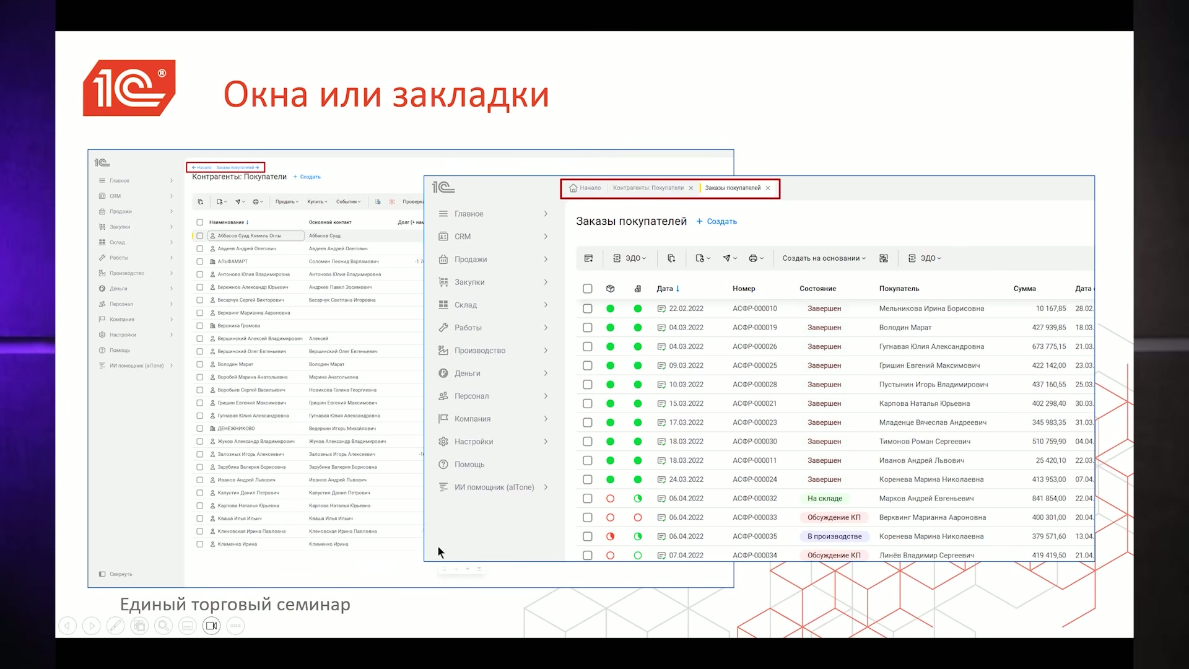Image resolution: width=1189 pixels, height=669 pixels.
Task: Sort by Дата column header in orders table
Action: pyautogui.click(x=668, y=289)
